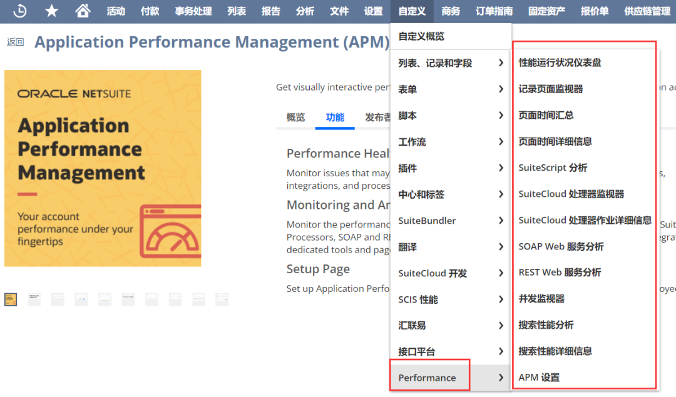
Task: Open SuiteScript 分析
Action: [x=553, y=168]
